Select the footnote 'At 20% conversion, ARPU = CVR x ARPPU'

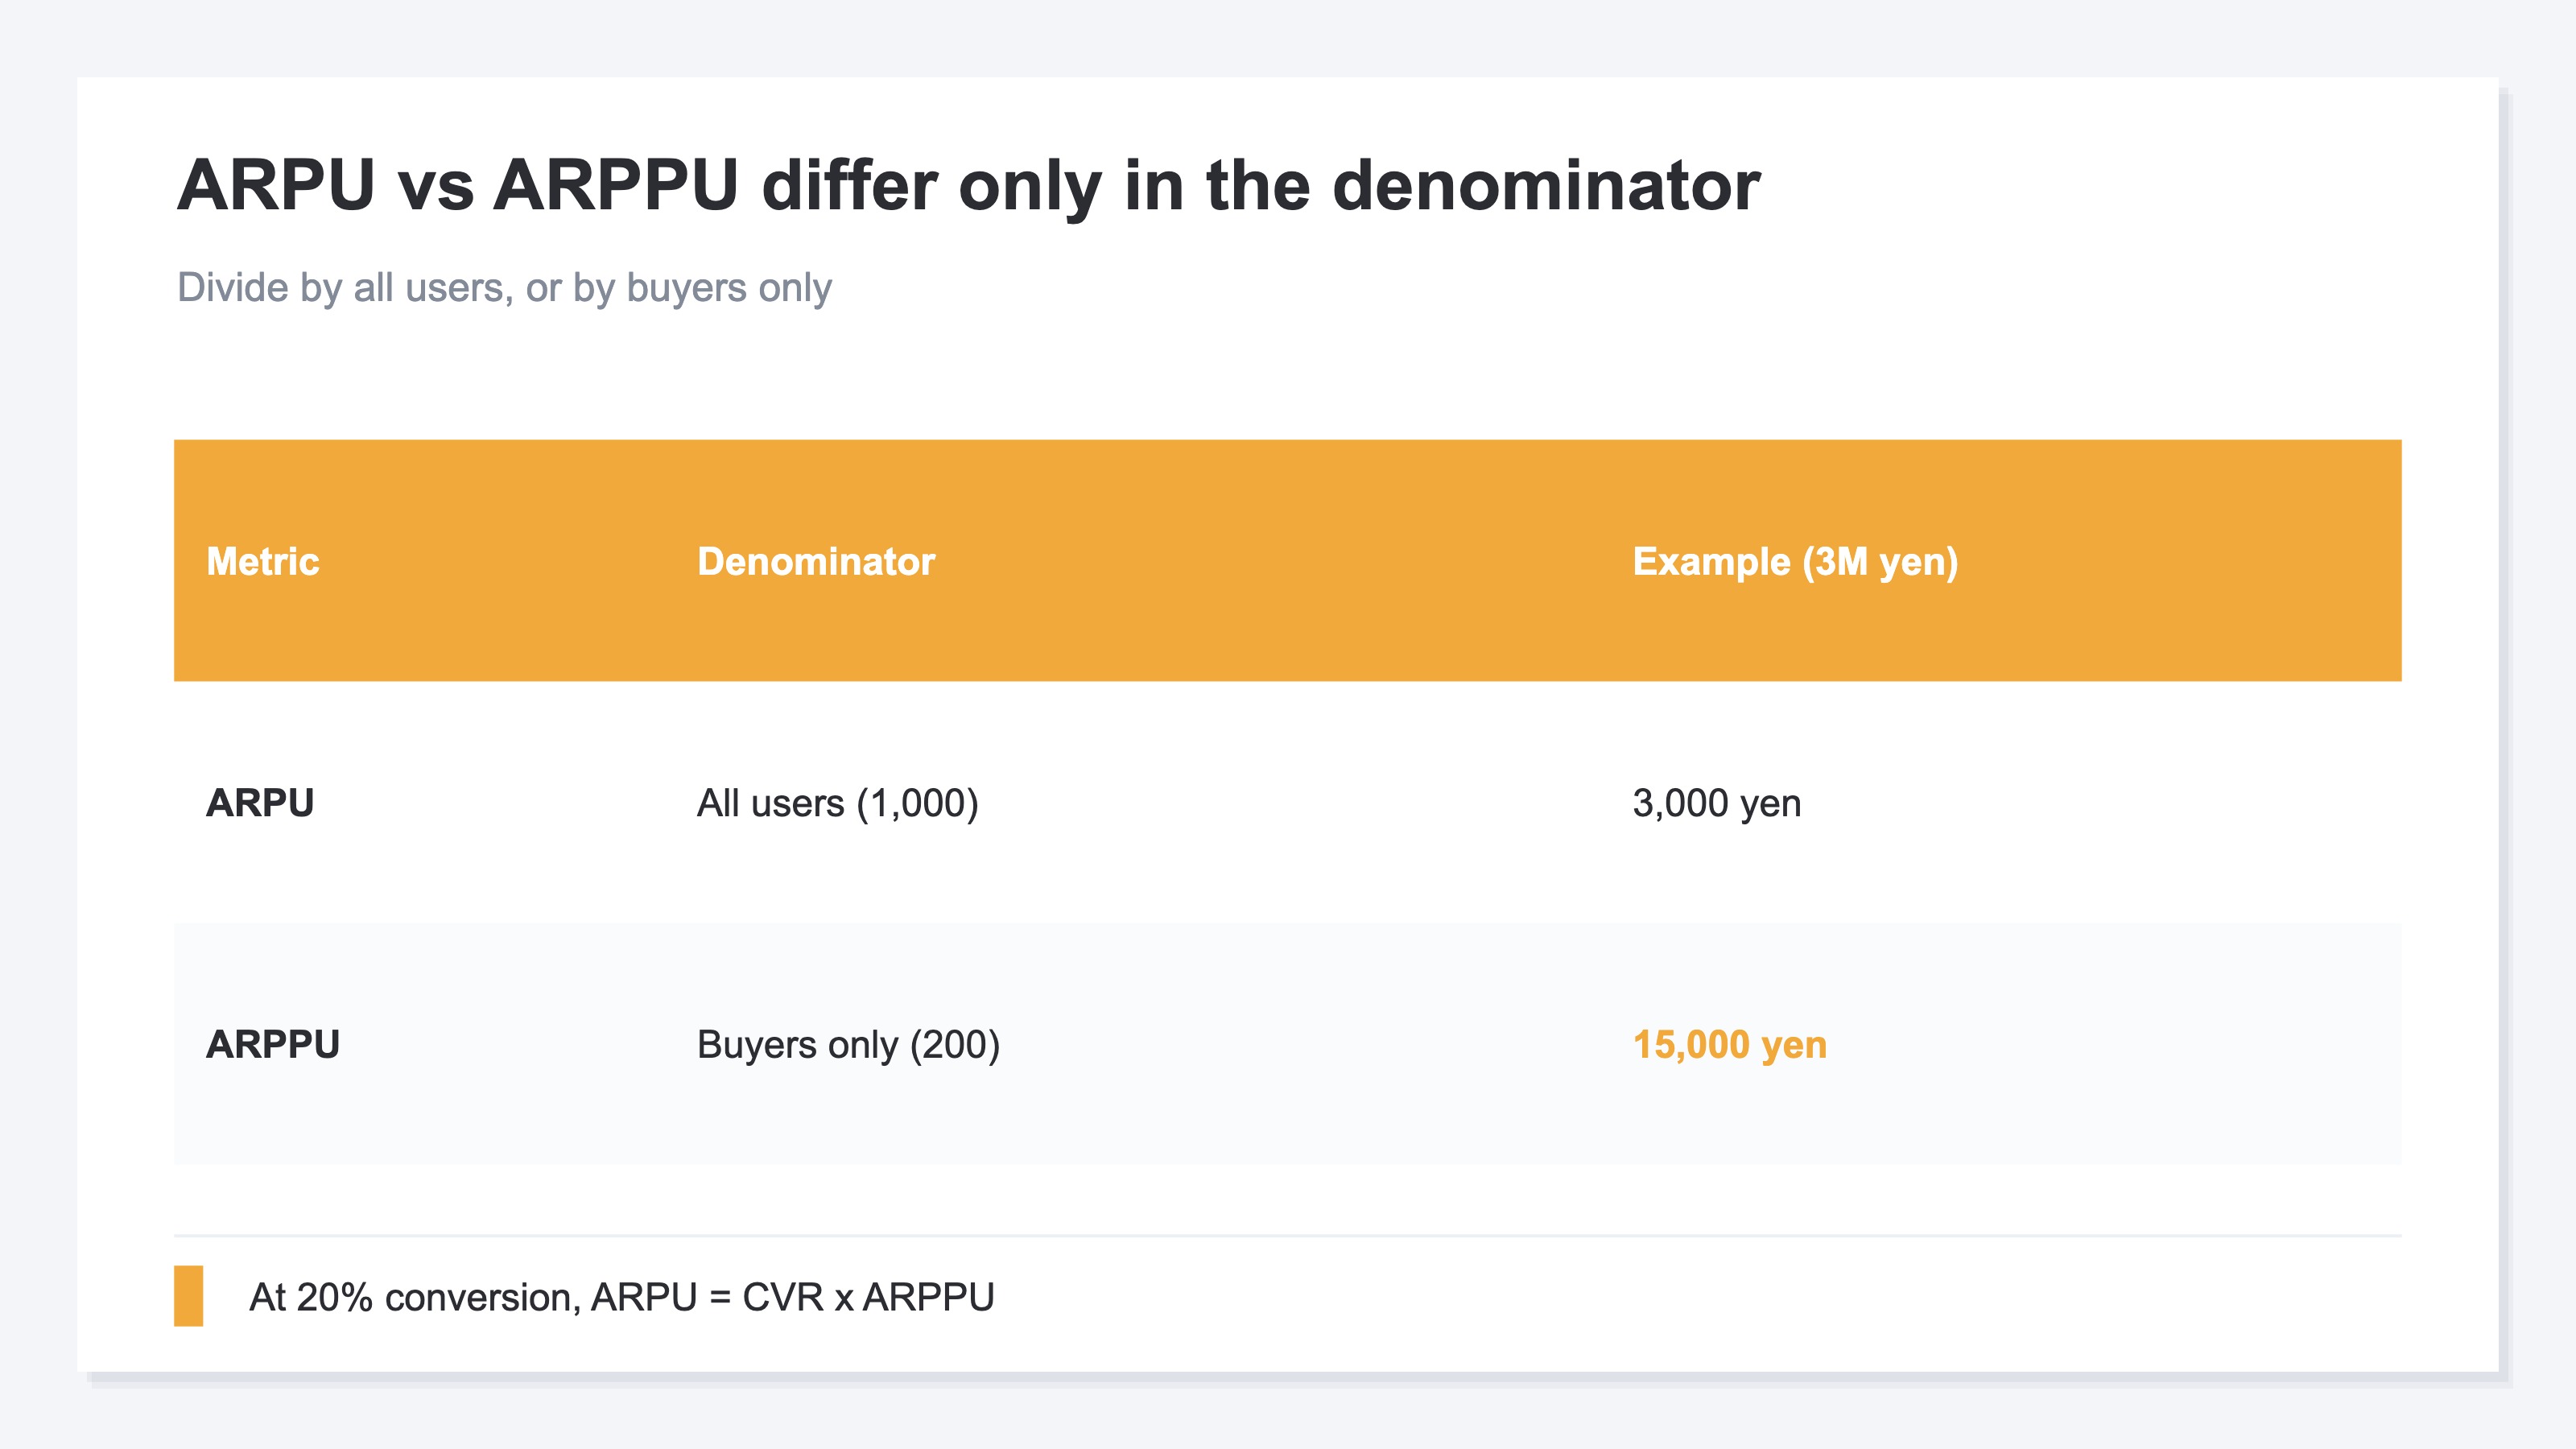[x=621, y=1297]
